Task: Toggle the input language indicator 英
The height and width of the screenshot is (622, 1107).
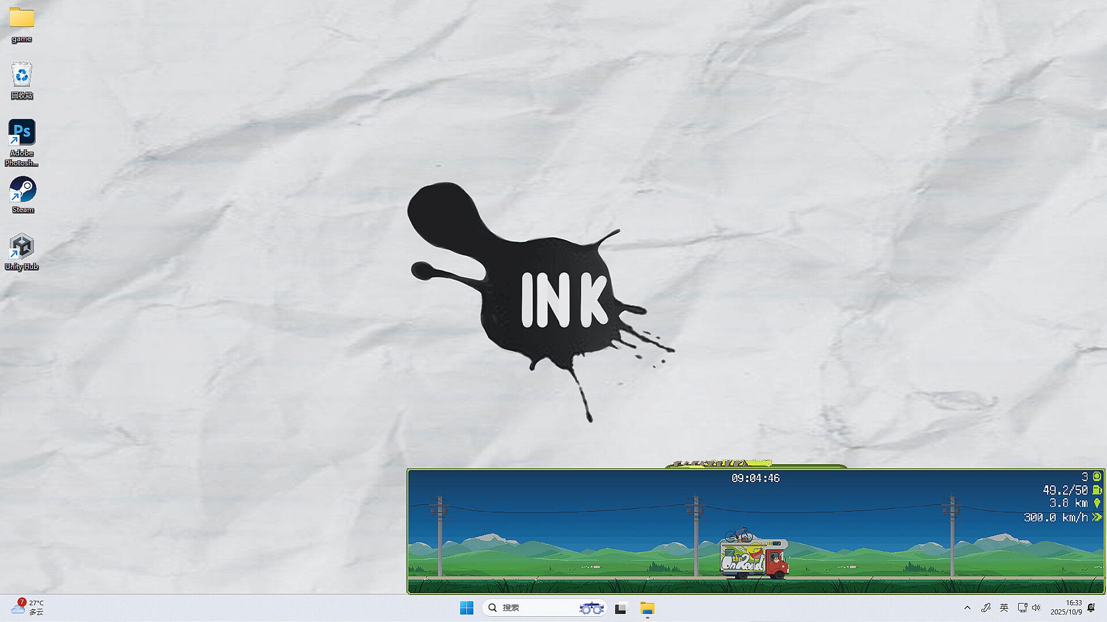Action: (x=1004, y=608)
